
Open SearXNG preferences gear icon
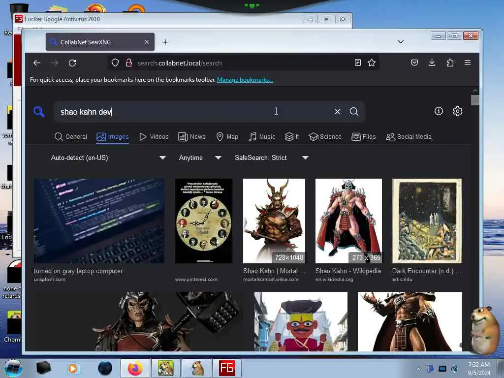tap(457, 111)
